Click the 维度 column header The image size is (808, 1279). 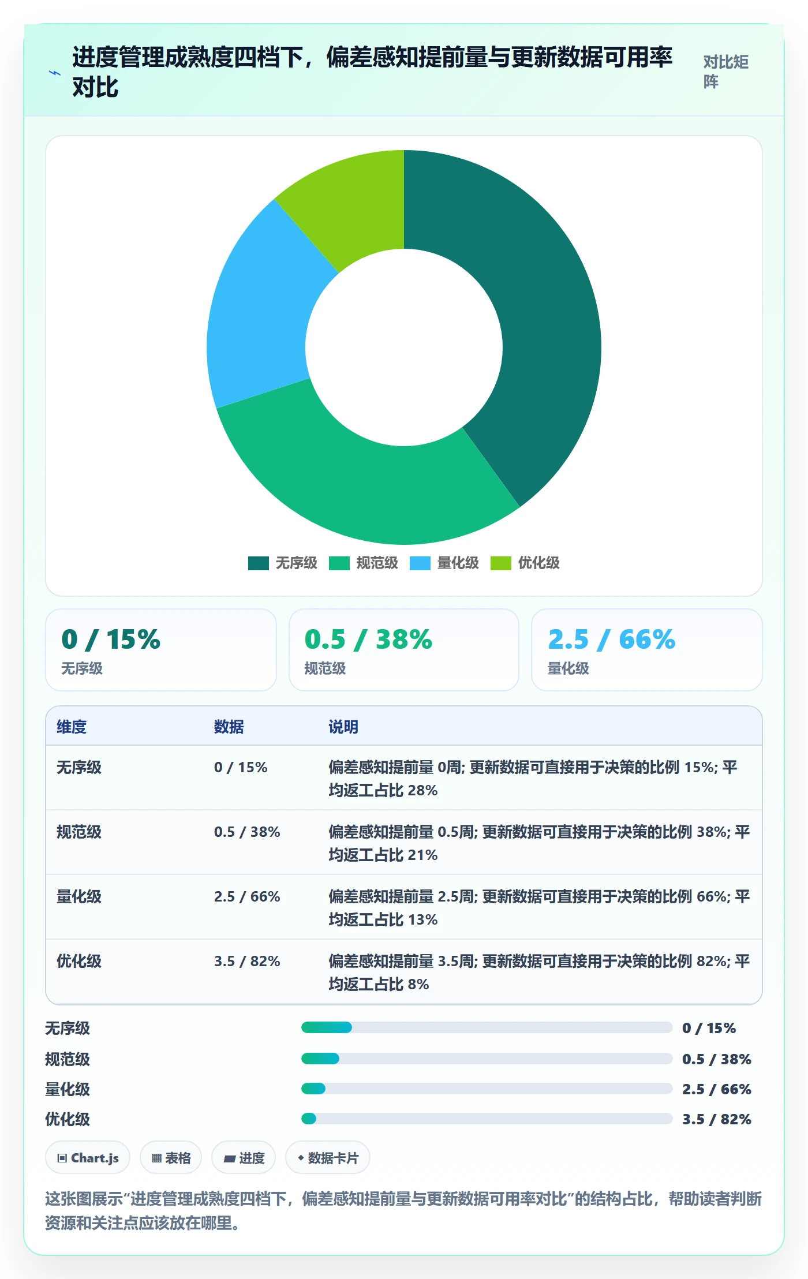[x=72, y=727]
